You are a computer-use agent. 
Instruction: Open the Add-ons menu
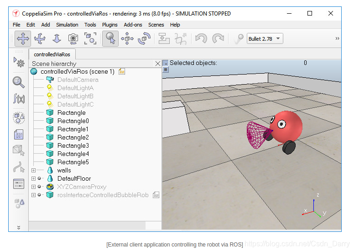pos(133,25)
